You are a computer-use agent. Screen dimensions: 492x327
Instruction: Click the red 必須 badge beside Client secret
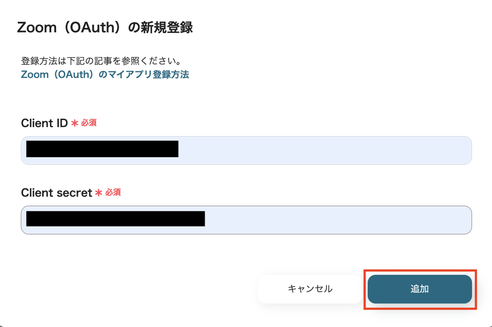coord(113,193)
